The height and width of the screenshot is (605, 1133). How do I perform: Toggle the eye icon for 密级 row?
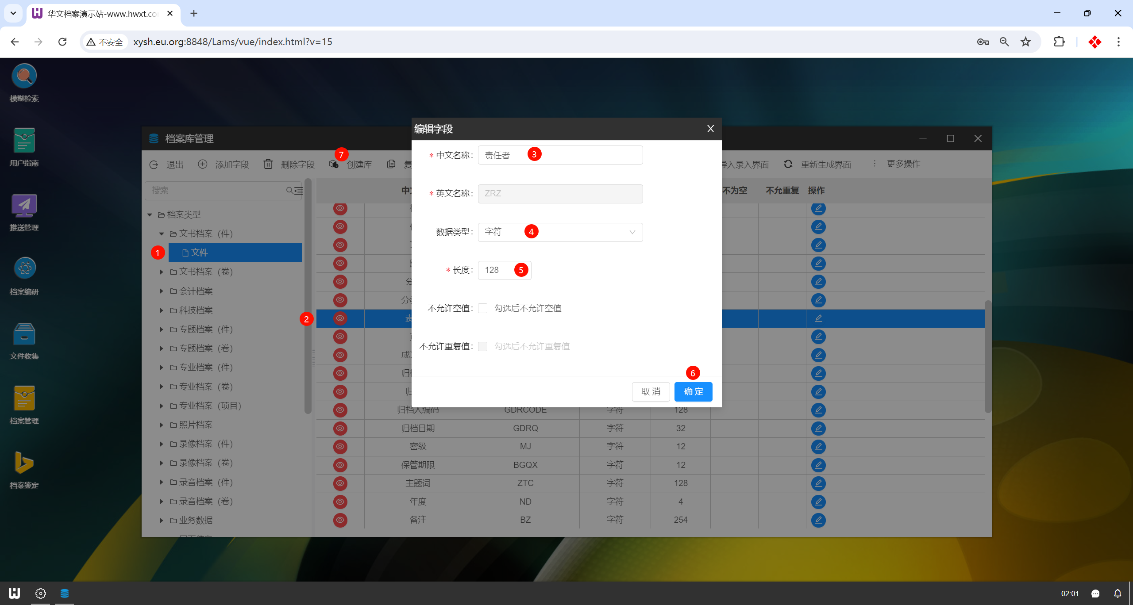[340, 447]
